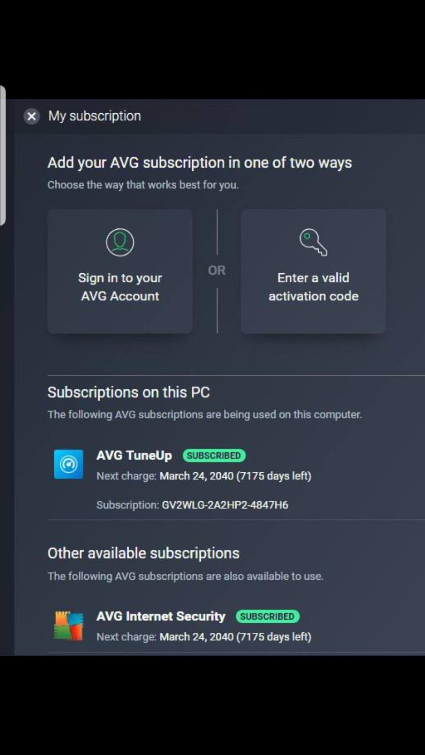
Task: Click the next charge date under AVG TuneUp
Action: point(235,476)
